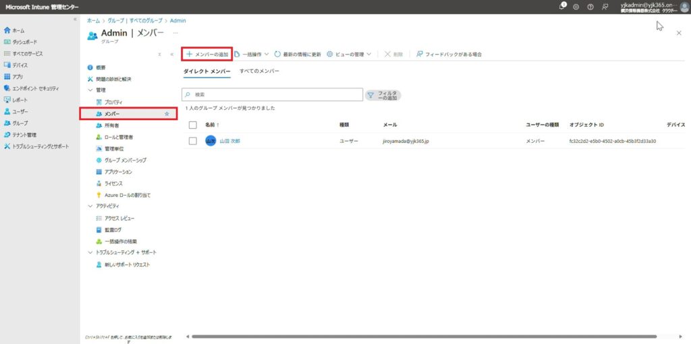Select 所有者 in the group menu
The image size is (691, 344).
[x=111, y=125]
